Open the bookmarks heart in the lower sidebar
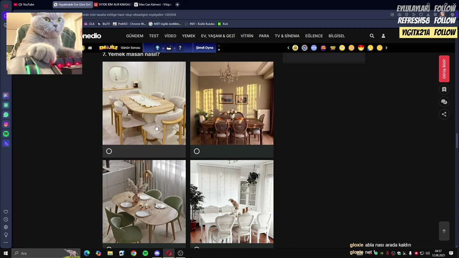 point(6,212)
